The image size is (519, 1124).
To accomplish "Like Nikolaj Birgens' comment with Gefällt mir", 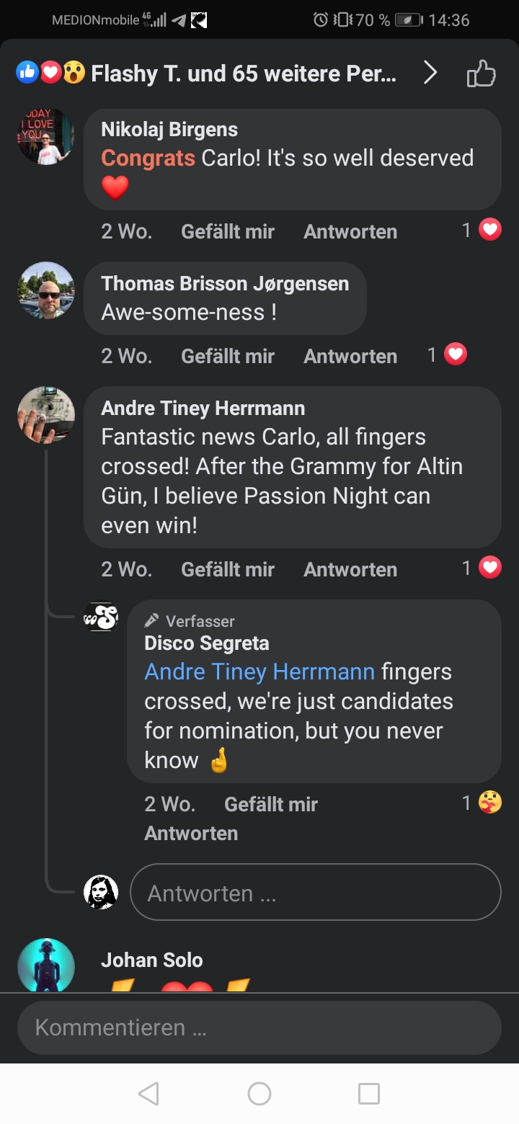I will click(x=228, y=231).
